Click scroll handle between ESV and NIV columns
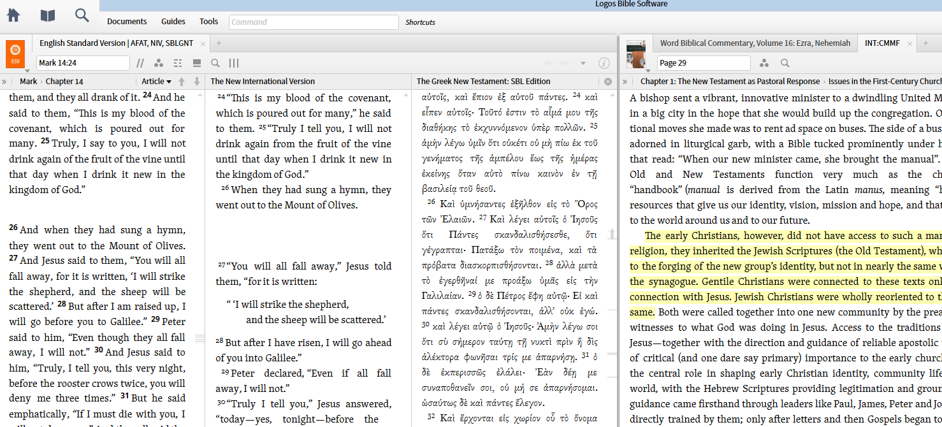 click(x=199, y=337)
